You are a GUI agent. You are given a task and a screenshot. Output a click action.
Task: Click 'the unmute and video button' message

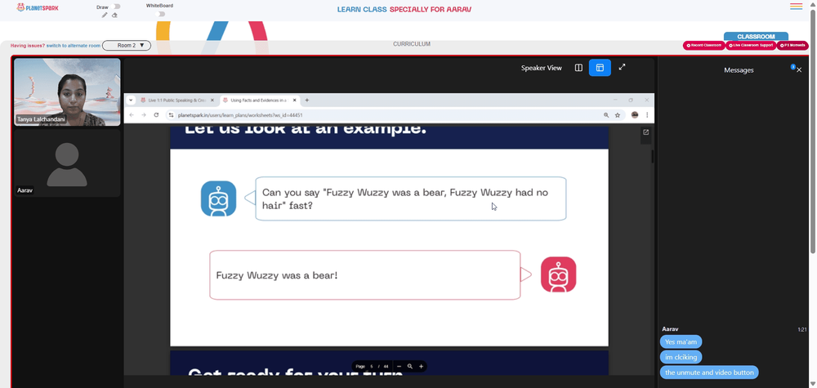(x=709, y=372)
